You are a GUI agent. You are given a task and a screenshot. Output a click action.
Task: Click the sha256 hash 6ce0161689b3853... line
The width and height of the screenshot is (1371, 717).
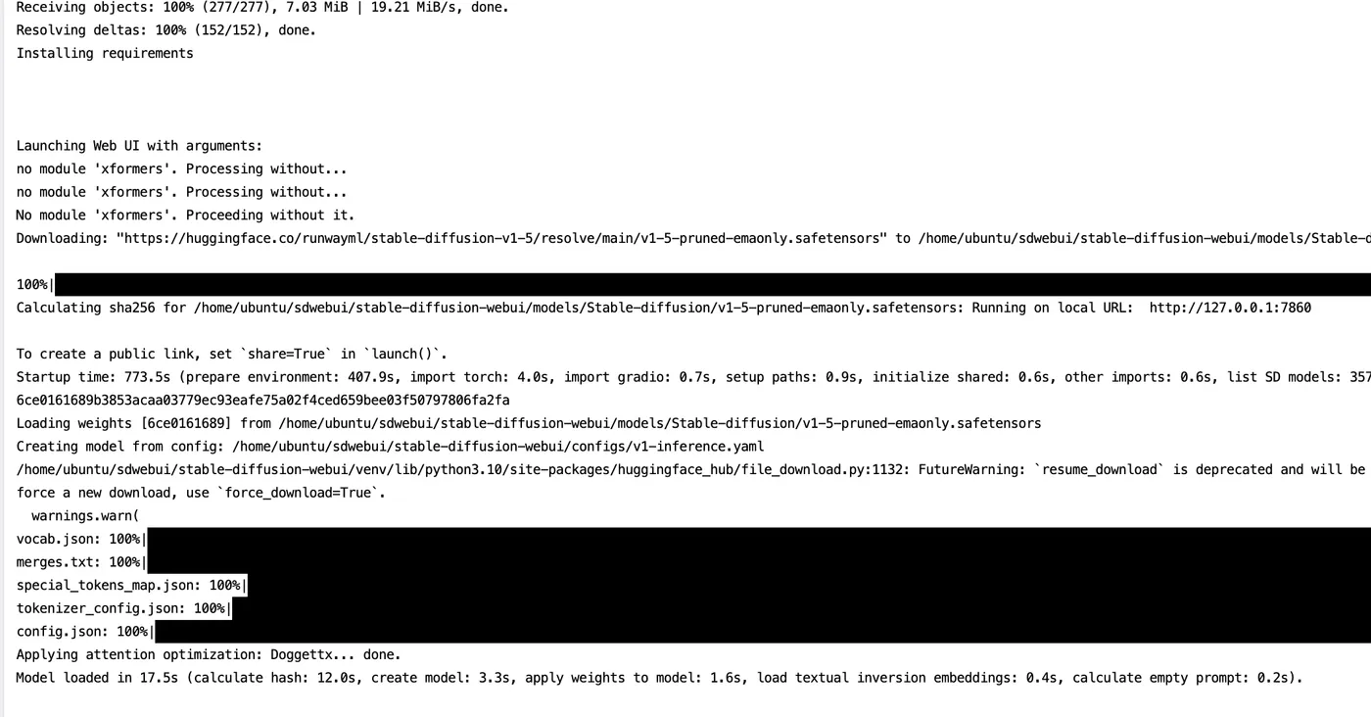click(x=262, y=400)
